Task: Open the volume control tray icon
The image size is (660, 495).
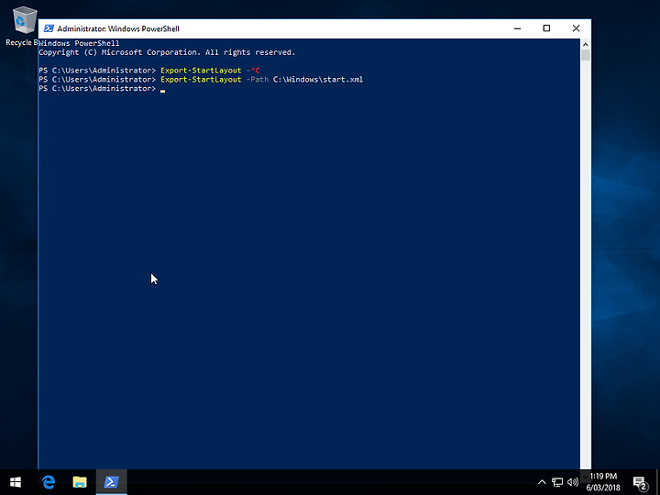Action: pos(572,482)
